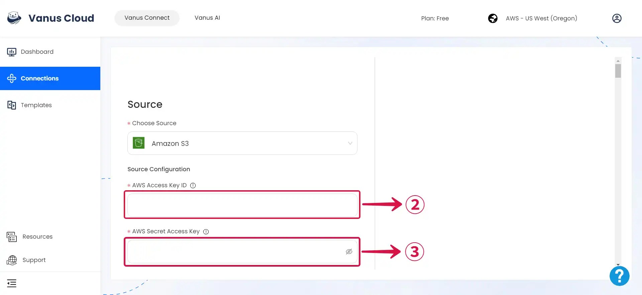The image size is (642, 295).
Task: Toggle secret key visibility eye icon
Action: [x=349, y=252]
